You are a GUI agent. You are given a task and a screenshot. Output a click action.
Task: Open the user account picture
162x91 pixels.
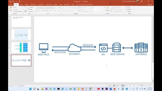click(x=138, y=1)
